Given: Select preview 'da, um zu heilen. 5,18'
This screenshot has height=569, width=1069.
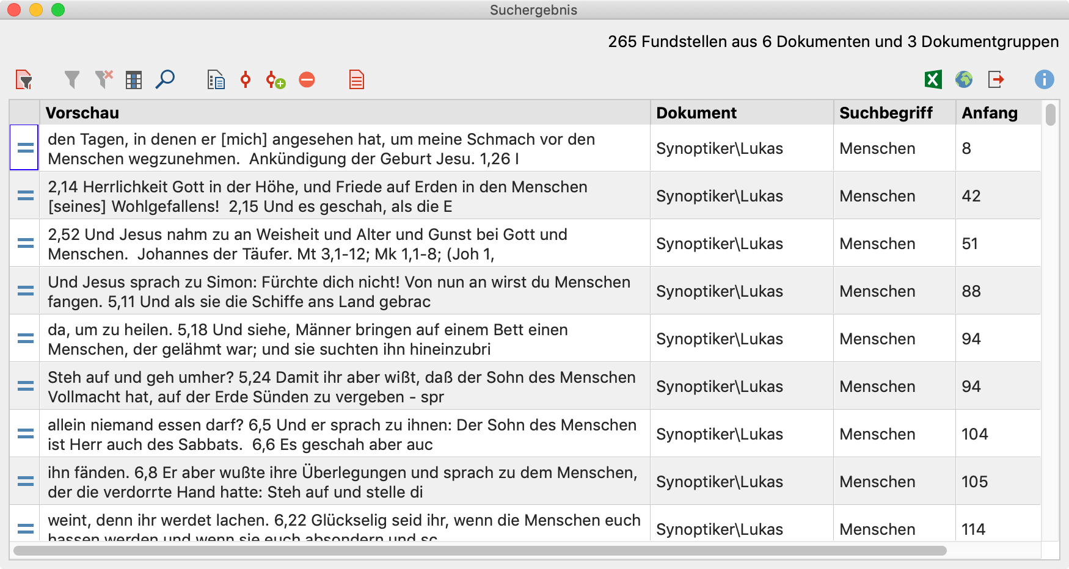Looking at the screenshot, I should (x=345, y=339).
